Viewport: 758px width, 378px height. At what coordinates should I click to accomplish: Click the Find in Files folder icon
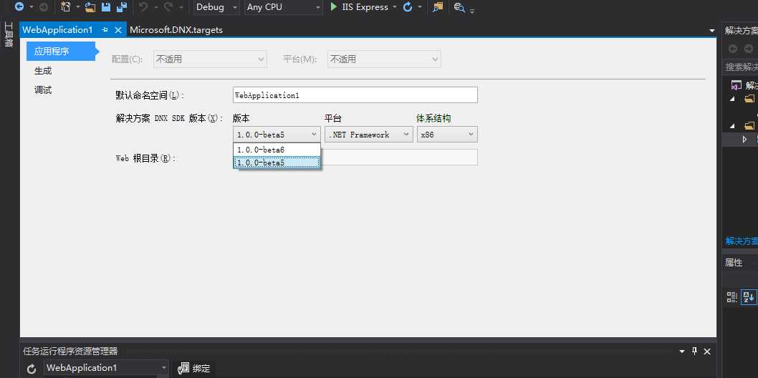[438, 6]
